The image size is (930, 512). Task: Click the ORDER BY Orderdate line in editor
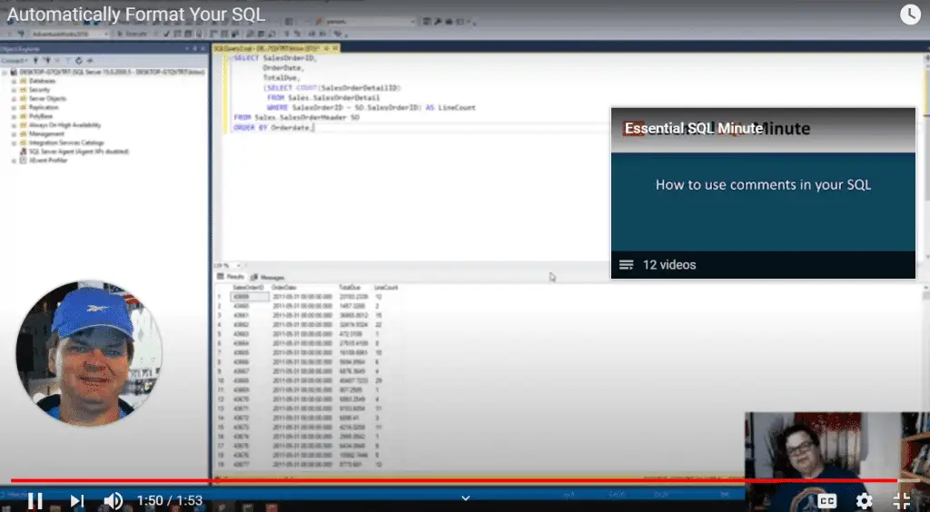pos(272,127)
